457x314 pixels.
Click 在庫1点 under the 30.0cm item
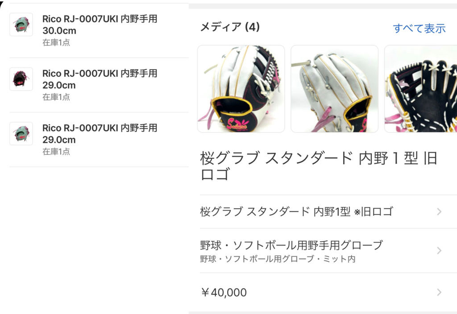point(56,42)
